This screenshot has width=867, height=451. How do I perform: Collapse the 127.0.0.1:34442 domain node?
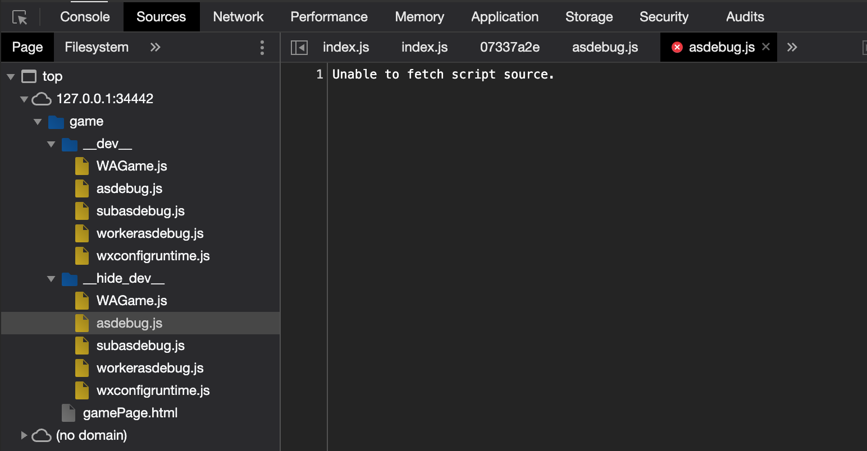(24, 99)
